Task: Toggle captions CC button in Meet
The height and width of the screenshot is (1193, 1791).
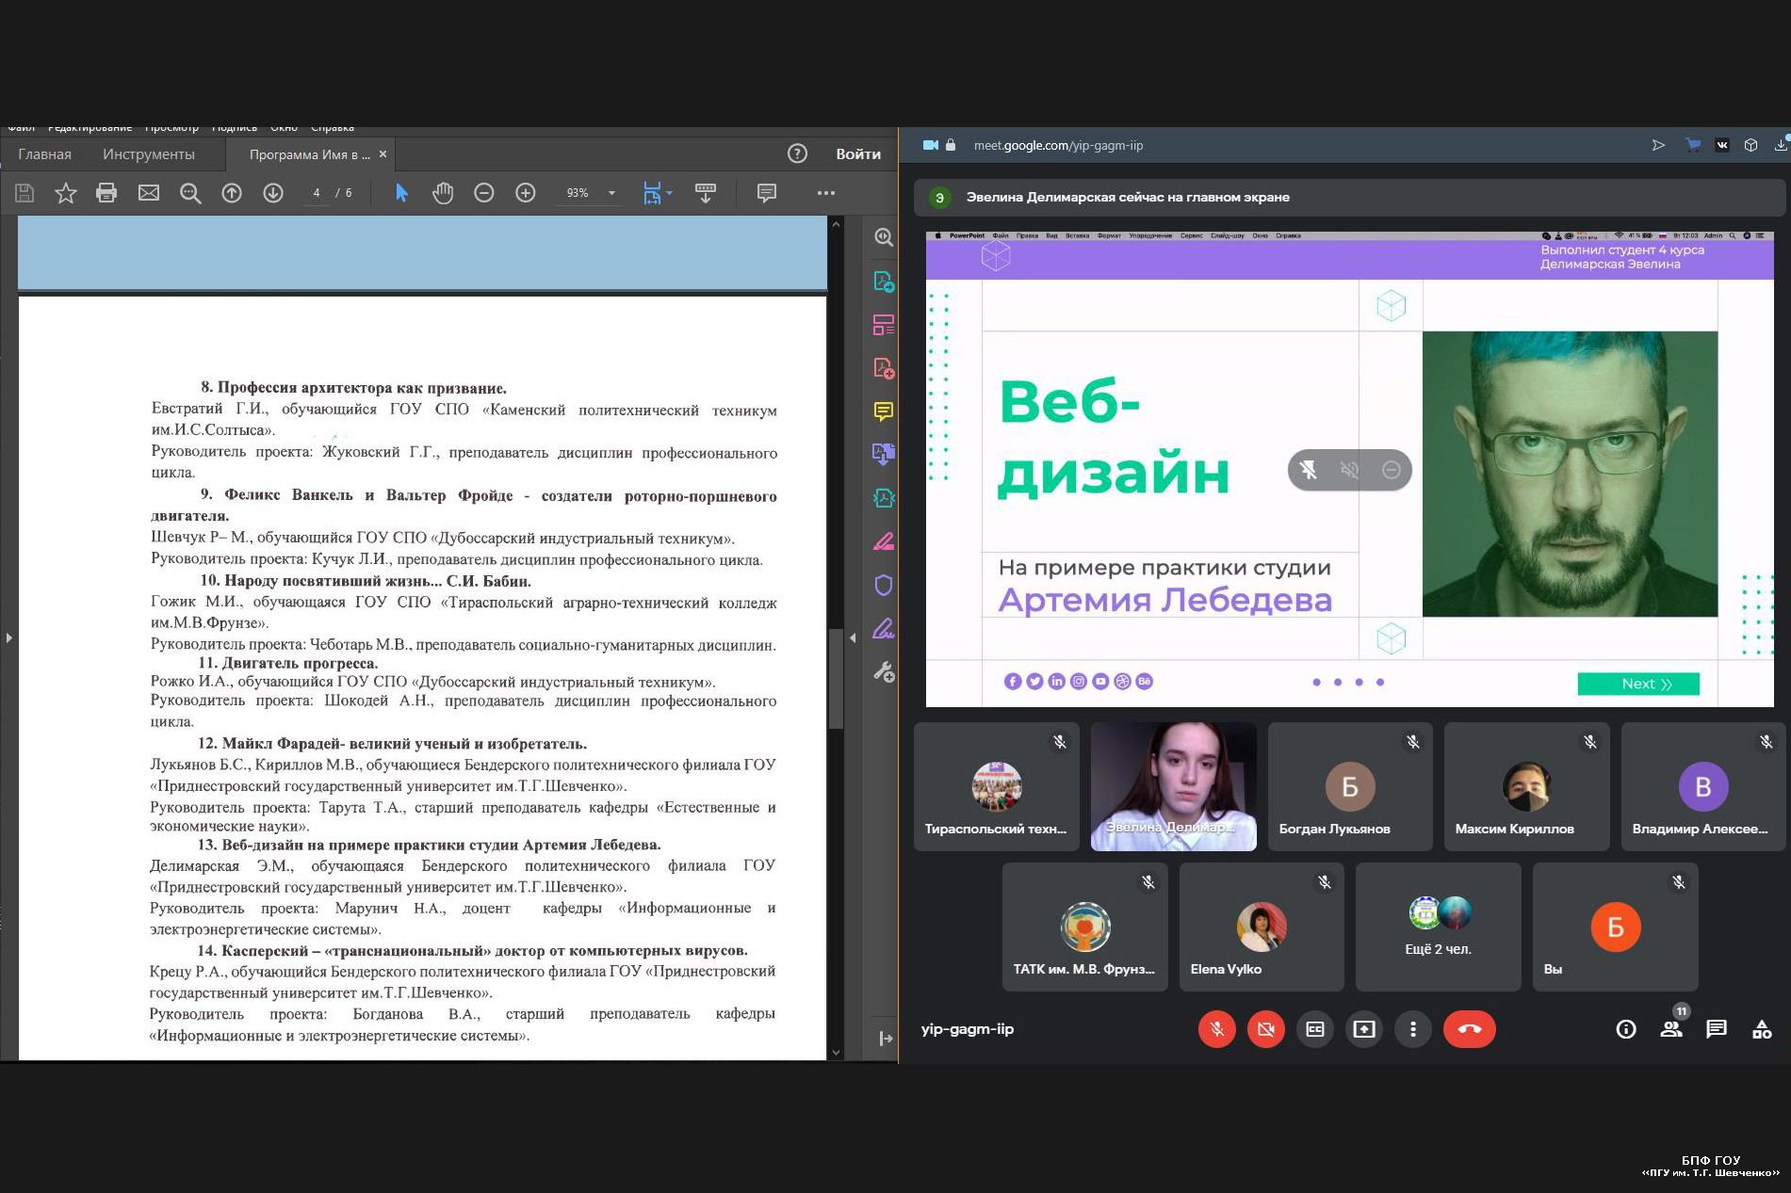Action: pos(1315,1029)
